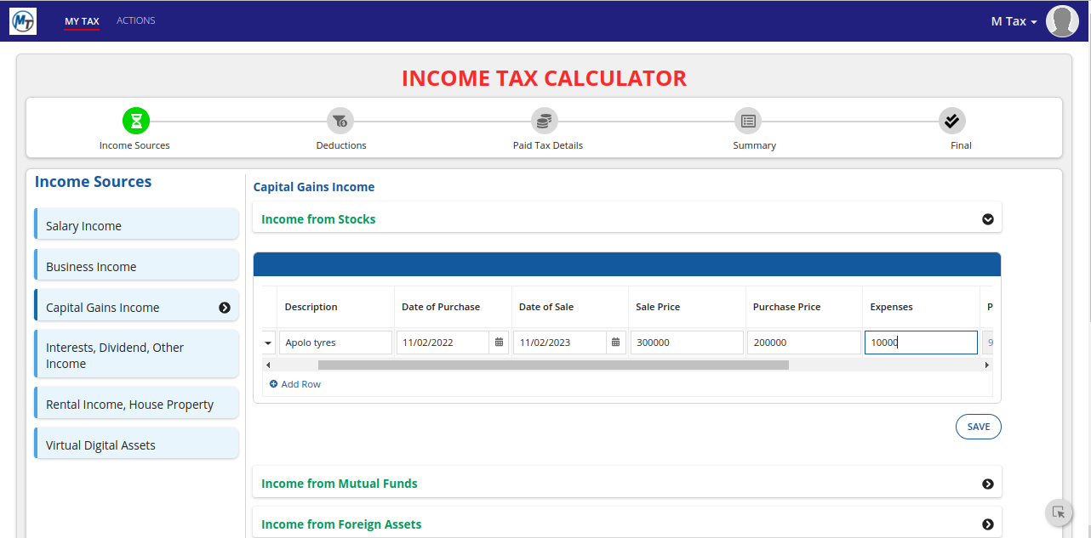Click the MT logo icon
Image resolution: width=1091 pixels, height=538 pixels.
(23, 21)
